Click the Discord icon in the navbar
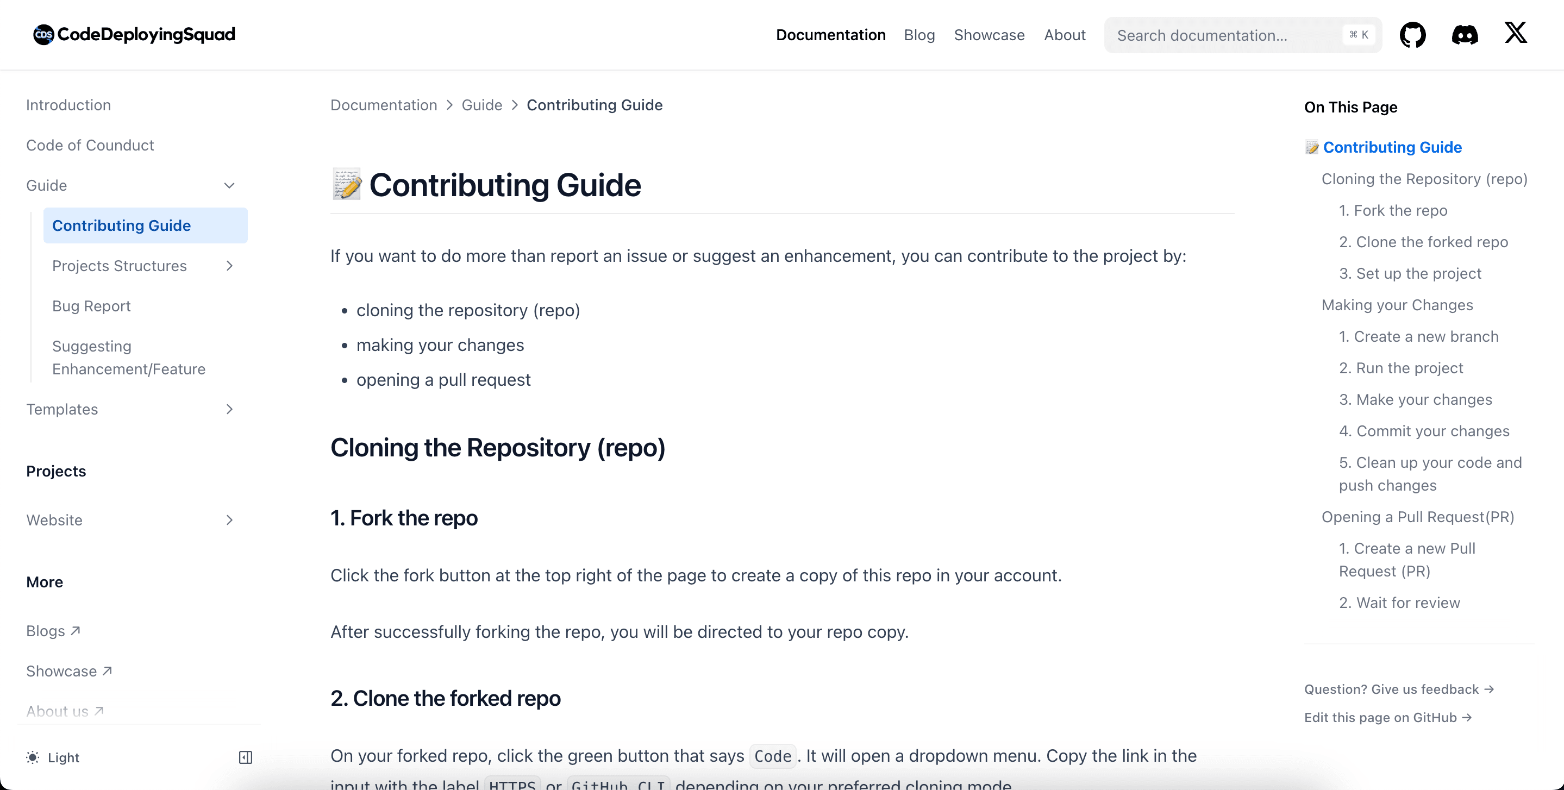 tap(1464, 34)
